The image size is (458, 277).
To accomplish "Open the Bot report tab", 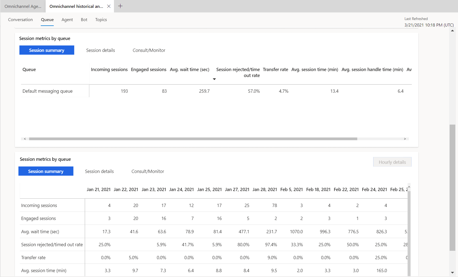I will point(84,19).
